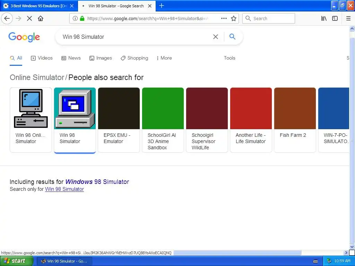This screenshot has width=355, height=266.
Task: Select the Win 98 Simulator Google Search tab
Action: tap(116, 6)
